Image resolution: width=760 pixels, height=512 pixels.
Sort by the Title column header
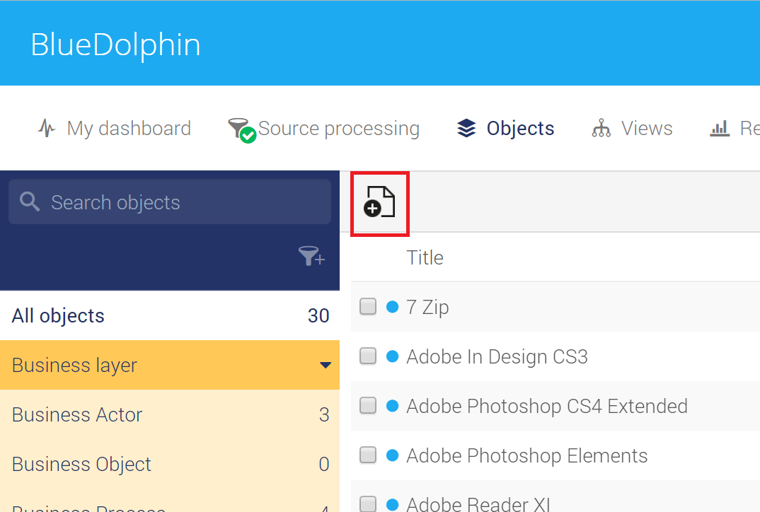pyautogui.click(x=425, y=257)
